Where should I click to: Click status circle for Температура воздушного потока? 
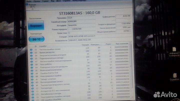click(32, 86)
